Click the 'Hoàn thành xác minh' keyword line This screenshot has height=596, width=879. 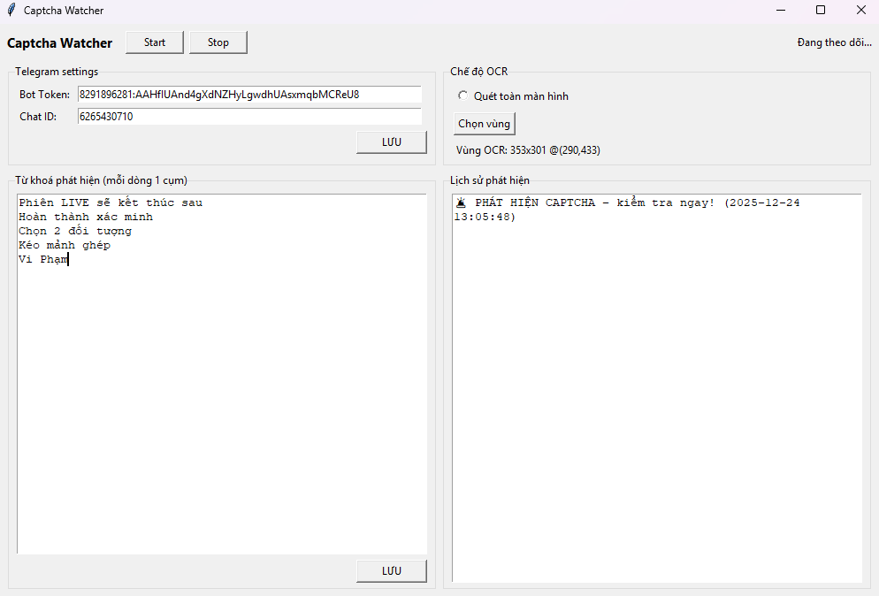click(x=86, y=217)
